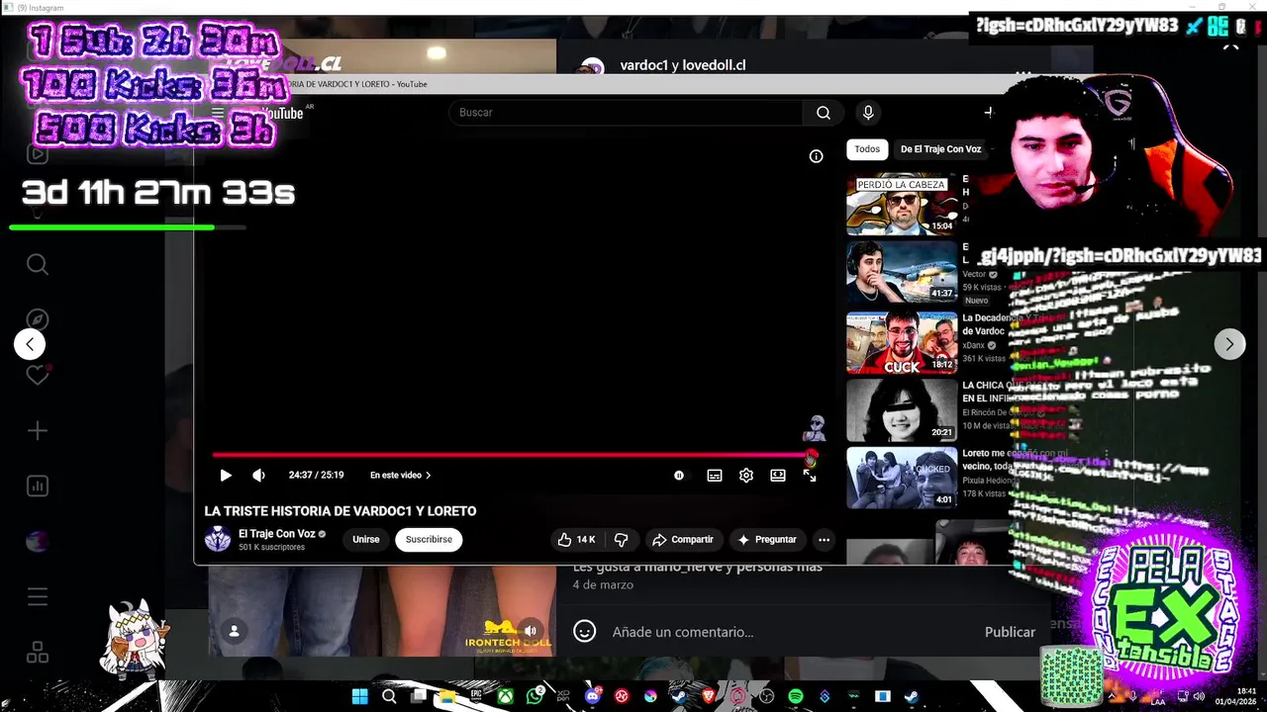Open Xbox app from the taskbar
1267x712 pixels.
(505, 696)
